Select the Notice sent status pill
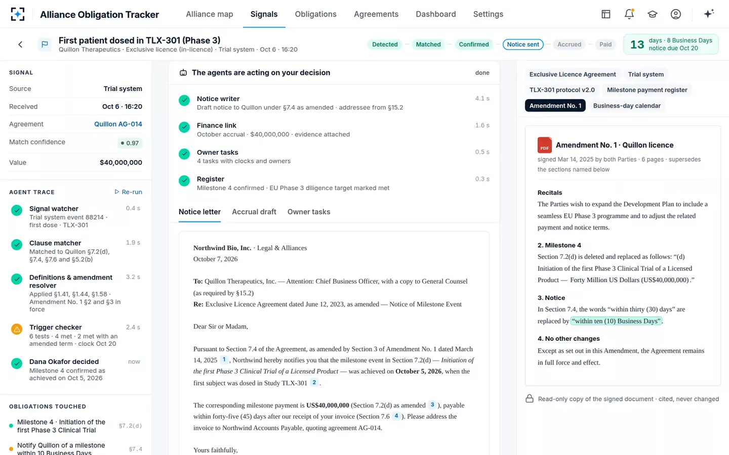Screen dimensions: 729x455 [523, 44]
